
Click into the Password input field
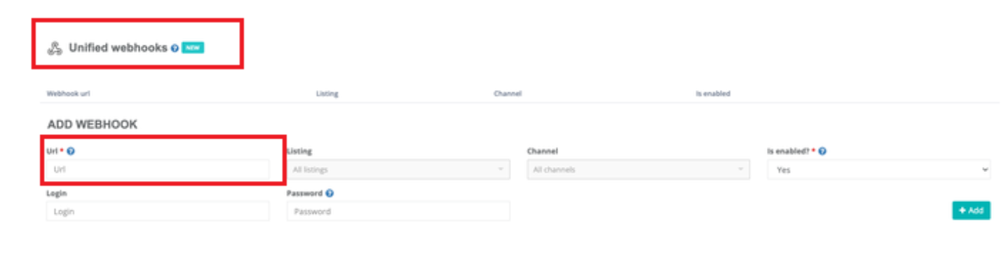(x=398, y=211)
